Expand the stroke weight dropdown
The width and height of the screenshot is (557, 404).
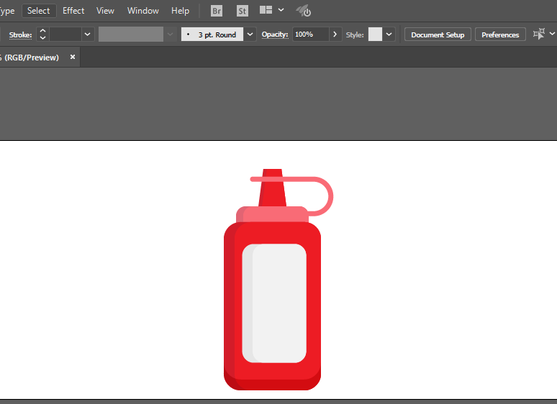pos(88,34)
